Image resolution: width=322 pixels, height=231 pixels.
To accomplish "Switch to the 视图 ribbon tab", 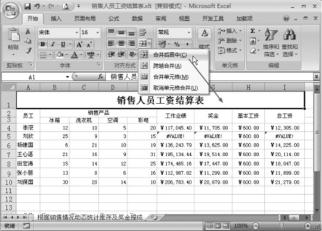I will point(184,18).
